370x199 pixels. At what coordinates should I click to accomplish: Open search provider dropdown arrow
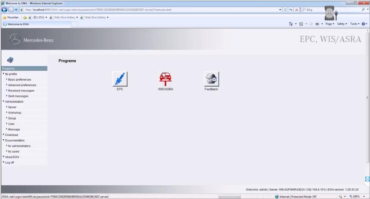click(368, 9)
